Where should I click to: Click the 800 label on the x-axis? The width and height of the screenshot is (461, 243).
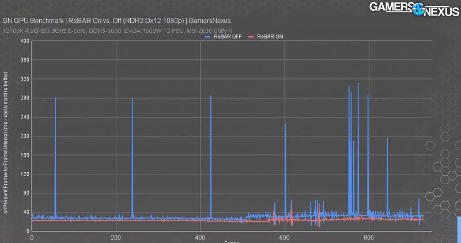click(x=369, y=237)
